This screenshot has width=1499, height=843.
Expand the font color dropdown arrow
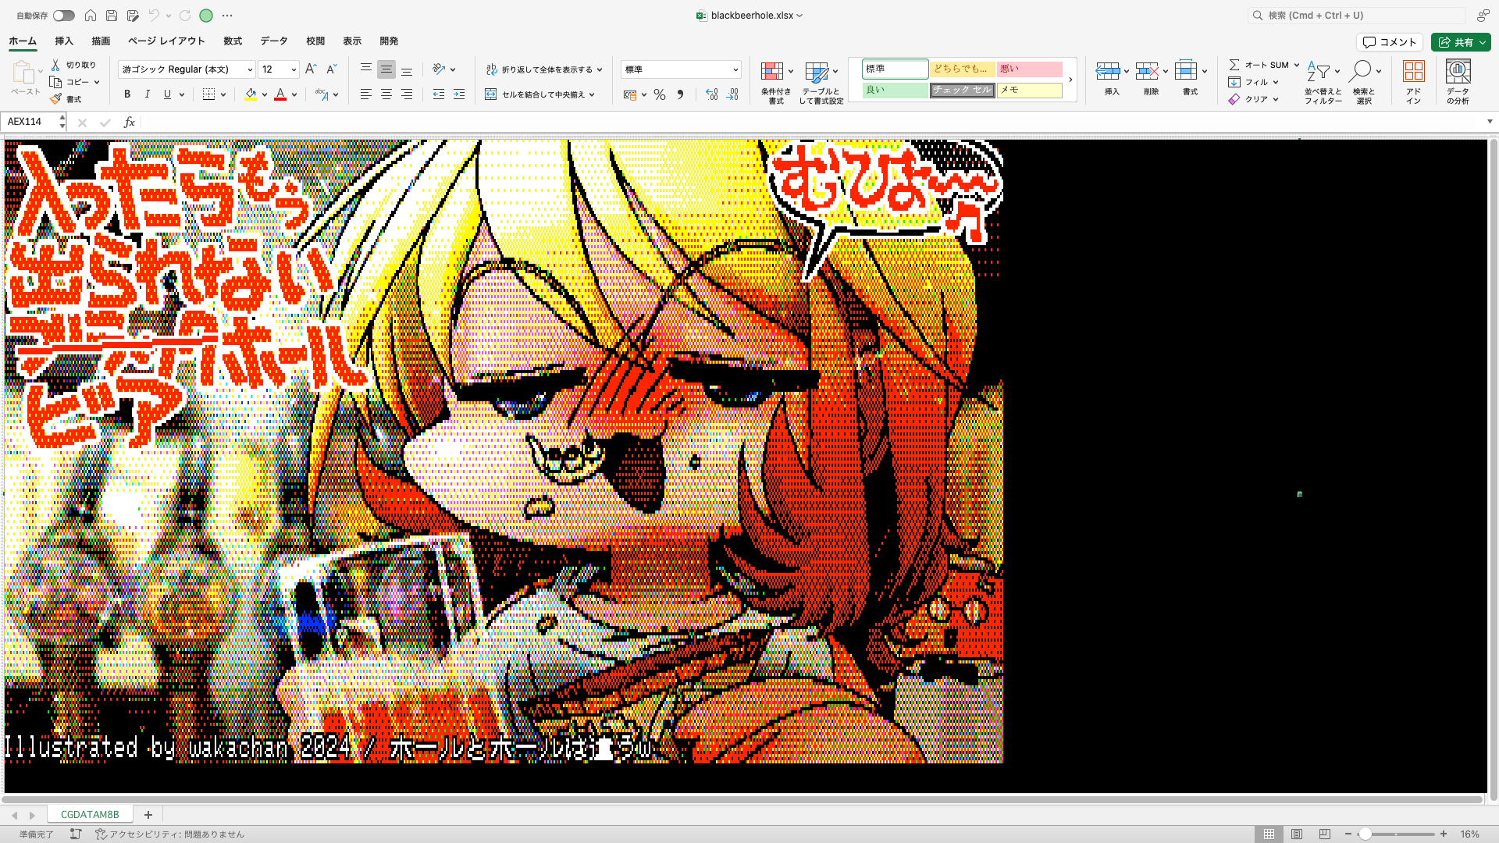pos(294,94)
